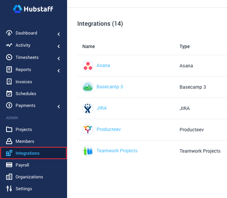This screenshot has height=198, width=227.
Task: Click the Basecamp 3 type cell
Action: tap(193, 87)
